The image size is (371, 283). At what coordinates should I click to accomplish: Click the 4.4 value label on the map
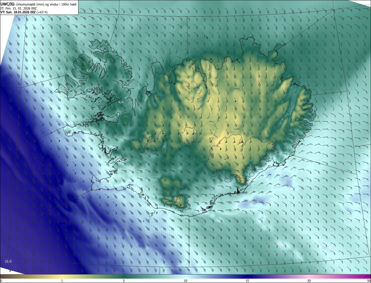[121, 102]
